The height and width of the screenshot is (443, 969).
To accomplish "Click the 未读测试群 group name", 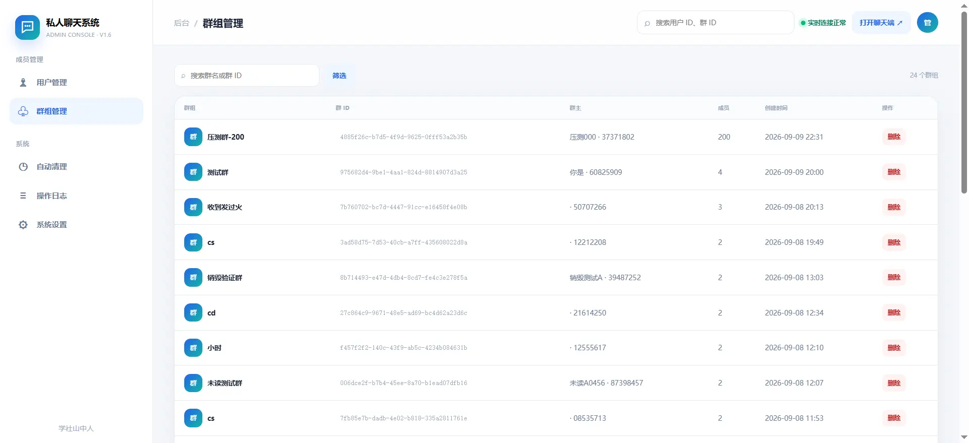I will pos(225,383).
